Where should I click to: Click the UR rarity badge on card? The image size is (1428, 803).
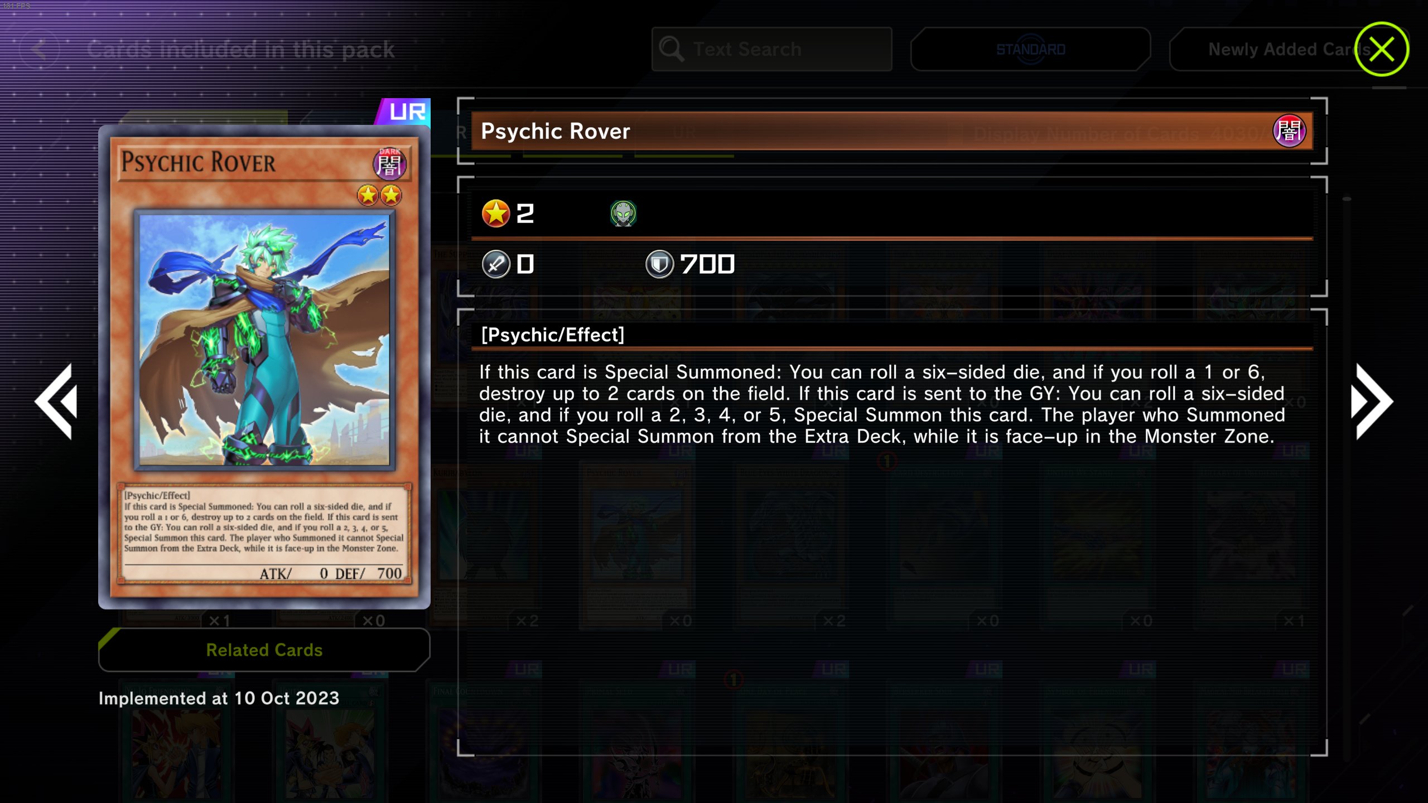(x=404, y=112)
